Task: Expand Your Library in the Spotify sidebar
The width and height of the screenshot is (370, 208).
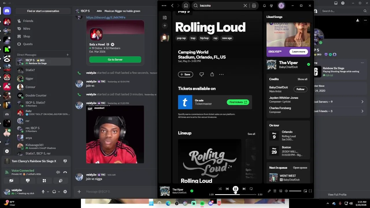Action: tap(165, 18)
